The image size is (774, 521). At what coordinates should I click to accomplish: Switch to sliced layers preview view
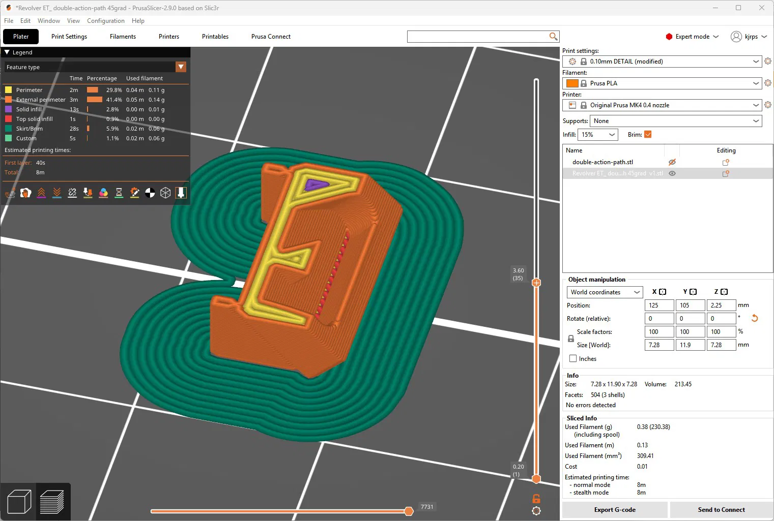point(52,502)
